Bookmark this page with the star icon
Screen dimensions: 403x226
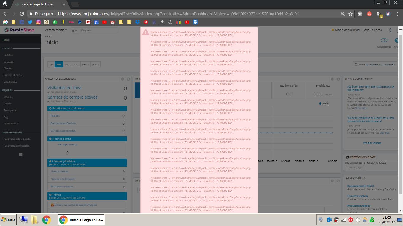tap(350, 14)
